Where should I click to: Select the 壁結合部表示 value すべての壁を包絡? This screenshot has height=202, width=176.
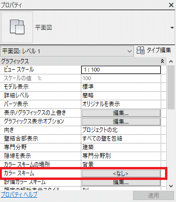click(102, 139)
